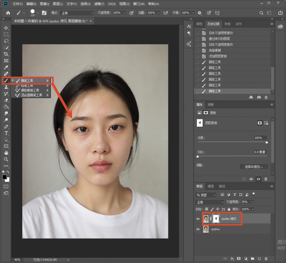Select the Crop tool
Image resolution: width=286 pixels, height=263 pixels.
[6, 54]
